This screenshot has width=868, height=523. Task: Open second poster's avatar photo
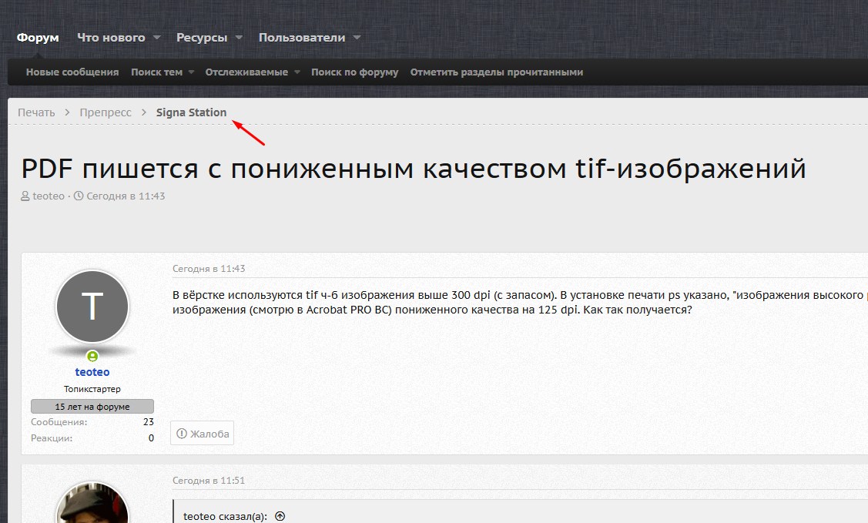point(92,502)
